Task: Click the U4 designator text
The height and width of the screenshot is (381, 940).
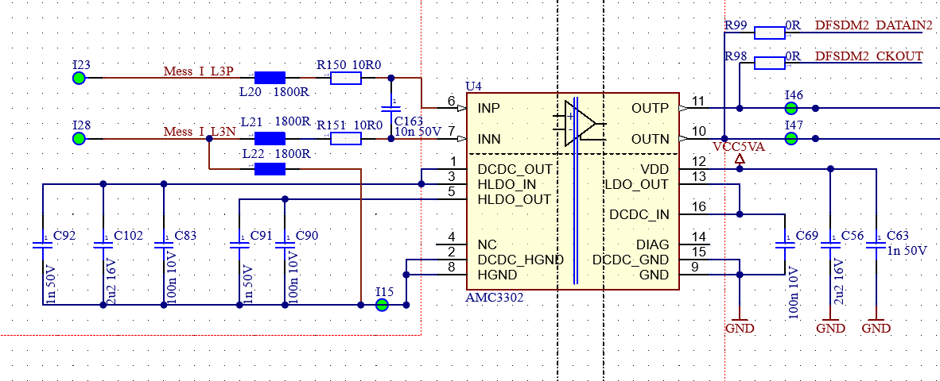Action: 473,87
